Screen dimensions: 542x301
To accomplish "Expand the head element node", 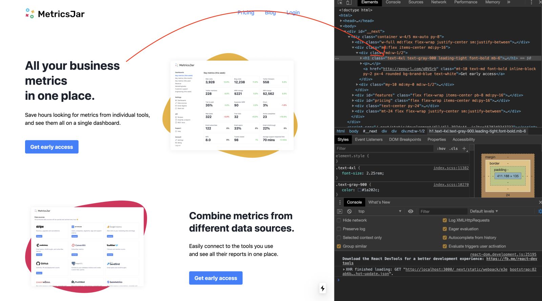I will click(x=341, y=21).
